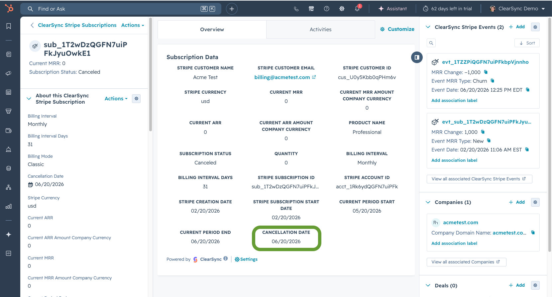Open the Help question mark icon

coord(327,9)
